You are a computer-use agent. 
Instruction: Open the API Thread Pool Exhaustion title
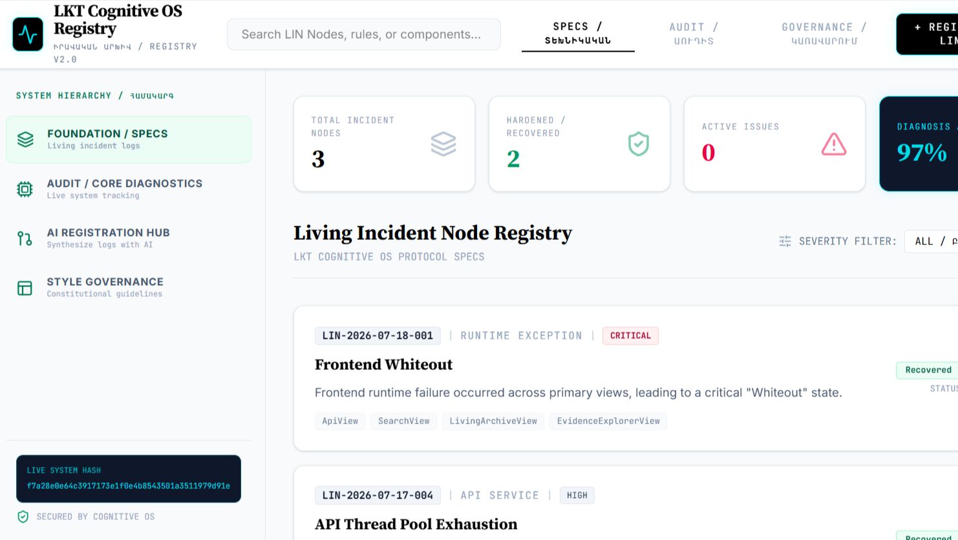click(x=416, y=524)
